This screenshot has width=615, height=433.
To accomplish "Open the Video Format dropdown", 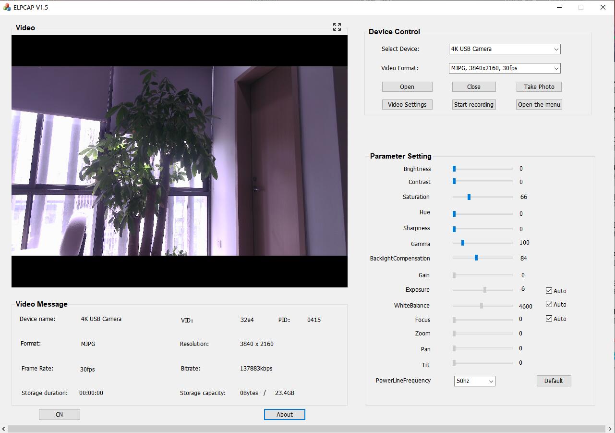I will tap(505, 68).
